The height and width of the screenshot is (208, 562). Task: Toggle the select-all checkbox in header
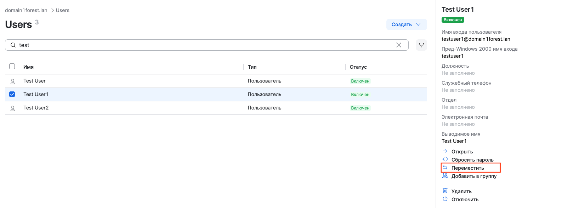pos(12,67)
